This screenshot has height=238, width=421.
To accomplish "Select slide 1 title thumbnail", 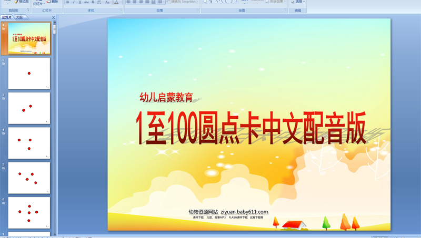I will click(x=29, y=38).
